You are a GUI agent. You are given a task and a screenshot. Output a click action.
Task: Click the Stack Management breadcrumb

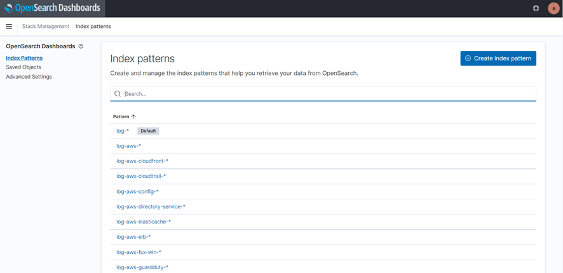46,27
